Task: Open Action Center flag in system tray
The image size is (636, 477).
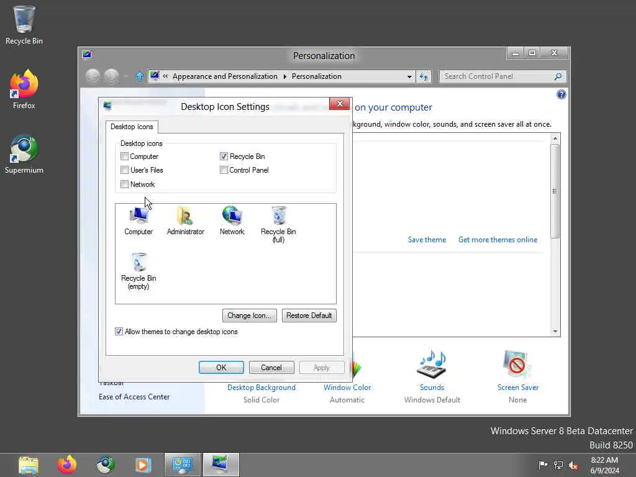Action: tap(543, 465)
